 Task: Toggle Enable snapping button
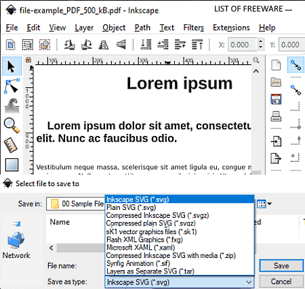click(296, 65)
